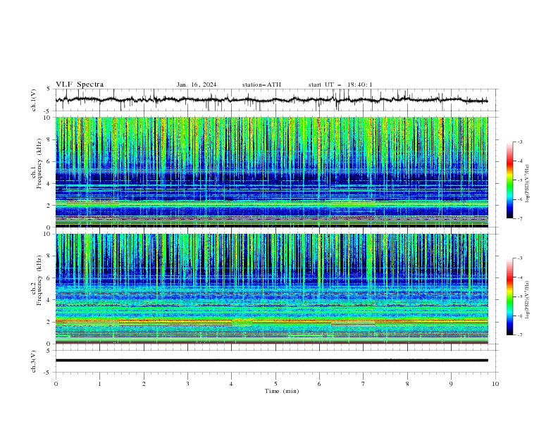Click the ch.2 spectrogram plot

[x=271, y=289]
